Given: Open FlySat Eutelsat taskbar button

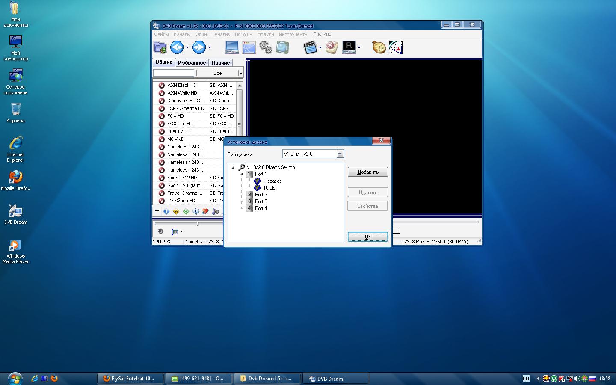Looking at the screenshot, I should click(130, 379).
